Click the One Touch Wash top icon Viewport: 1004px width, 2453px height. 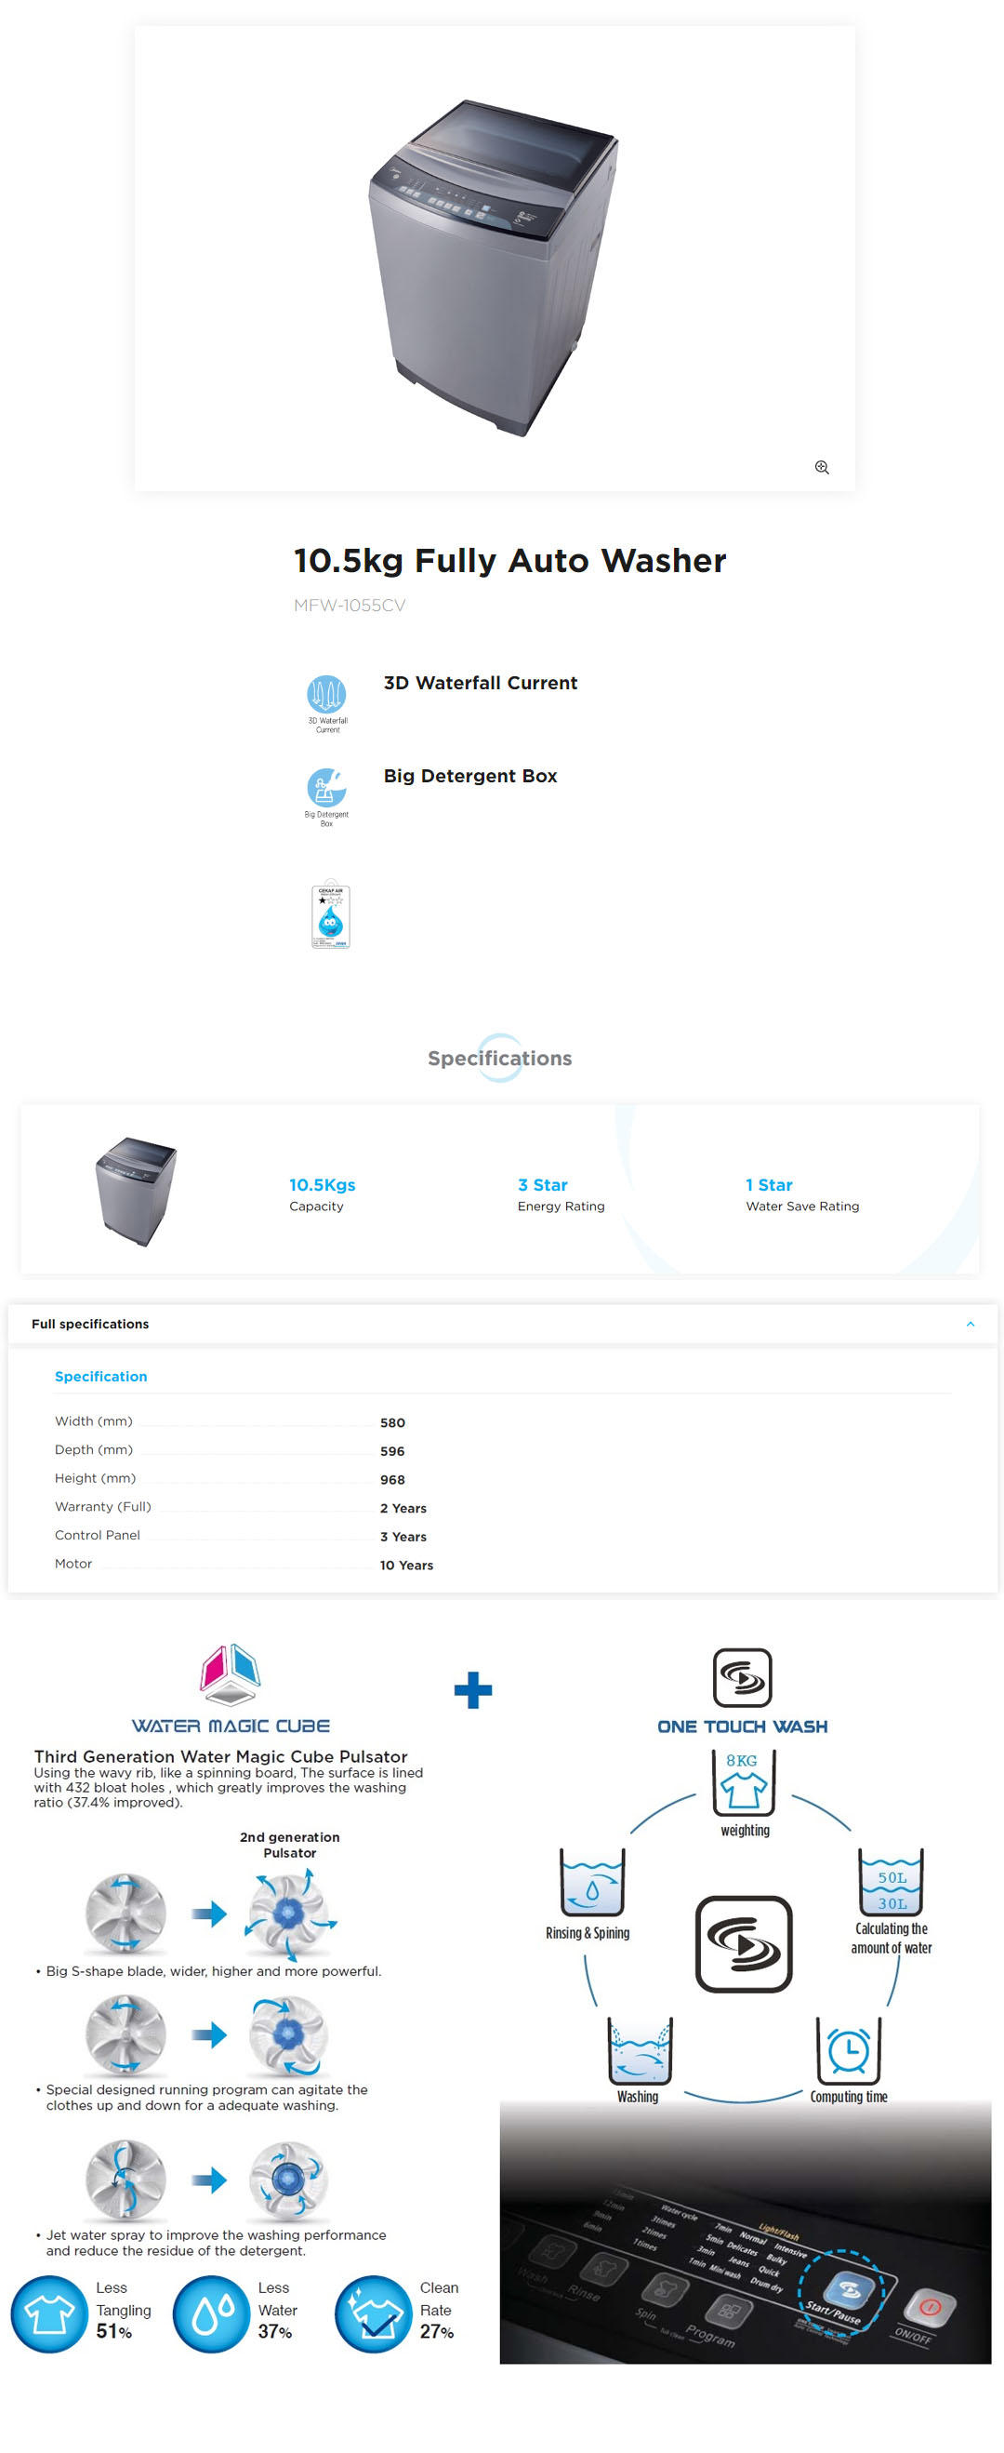[741, 1677]
